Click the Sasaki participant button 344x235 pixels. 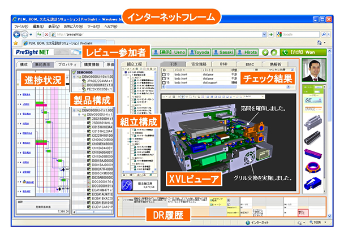[x=223, y=53]
